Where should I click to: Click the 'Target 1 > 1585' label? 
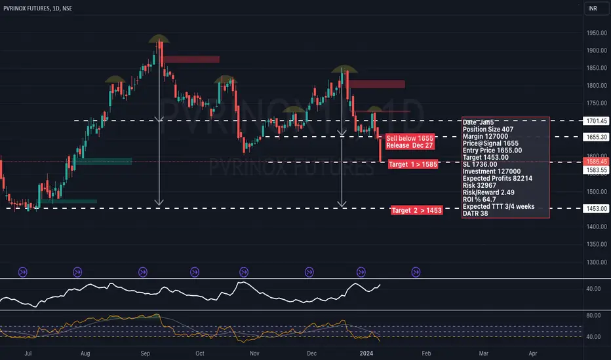coord(413,164)
